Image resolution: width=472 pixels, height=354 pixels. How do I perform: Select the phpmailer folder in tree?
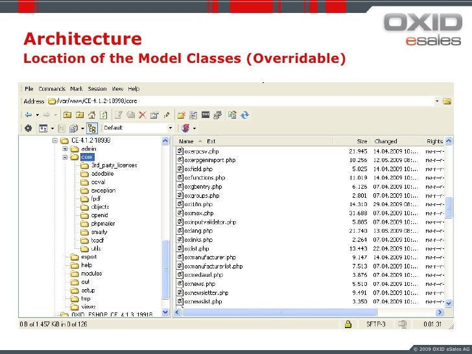pos(103,224)
